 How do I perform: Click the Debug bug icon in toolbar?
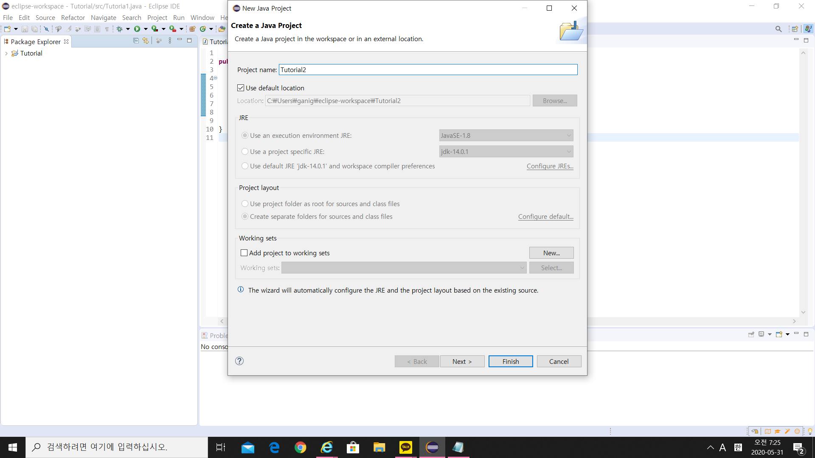pos(120,29)
